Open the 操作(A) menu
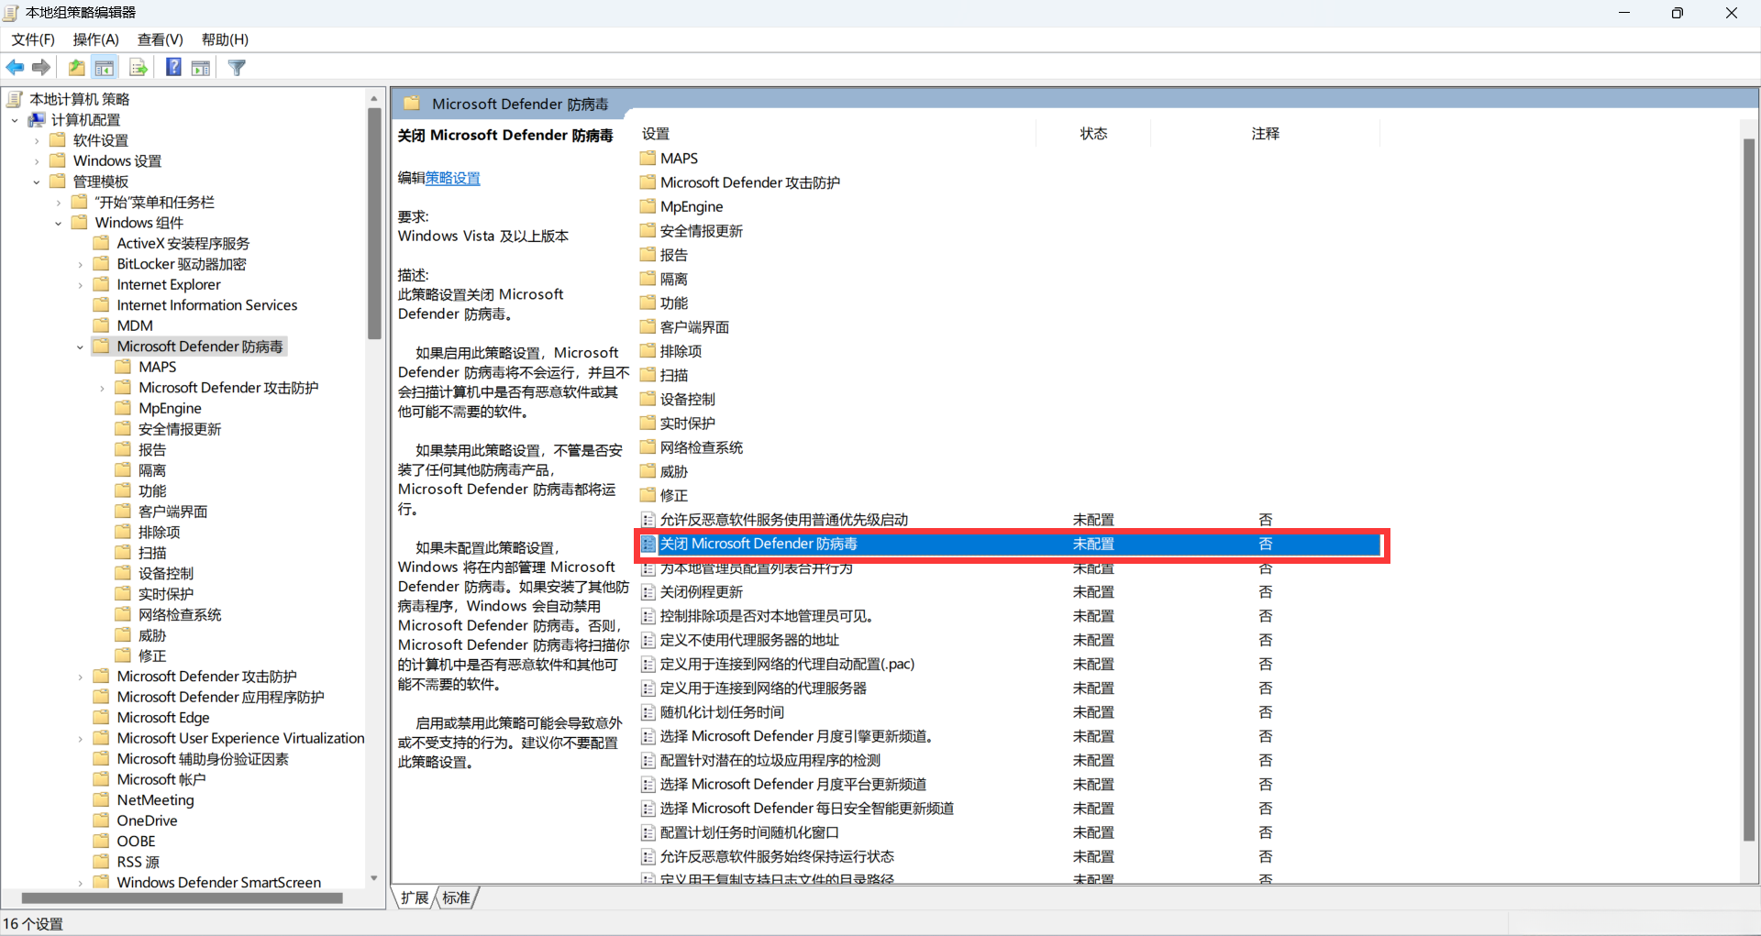 coord(95,39)
